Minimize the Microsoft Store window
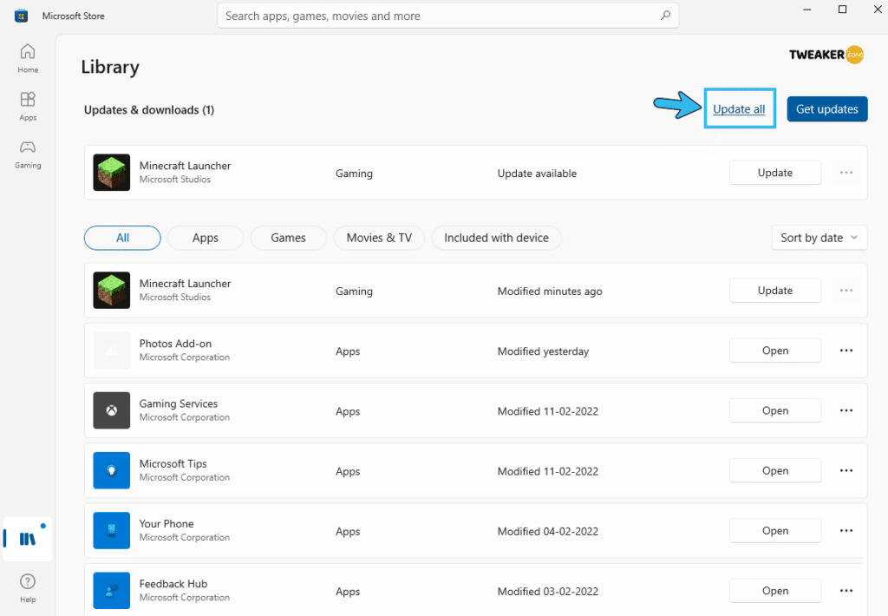Viewport: 888px width, 616px height. pyautogui.click(x=807, y=10)
